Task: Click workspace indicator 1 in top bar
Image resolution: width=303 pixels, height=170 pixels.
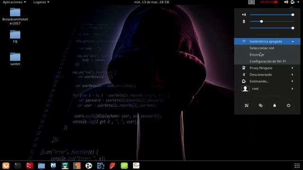Action: point(251,2)
